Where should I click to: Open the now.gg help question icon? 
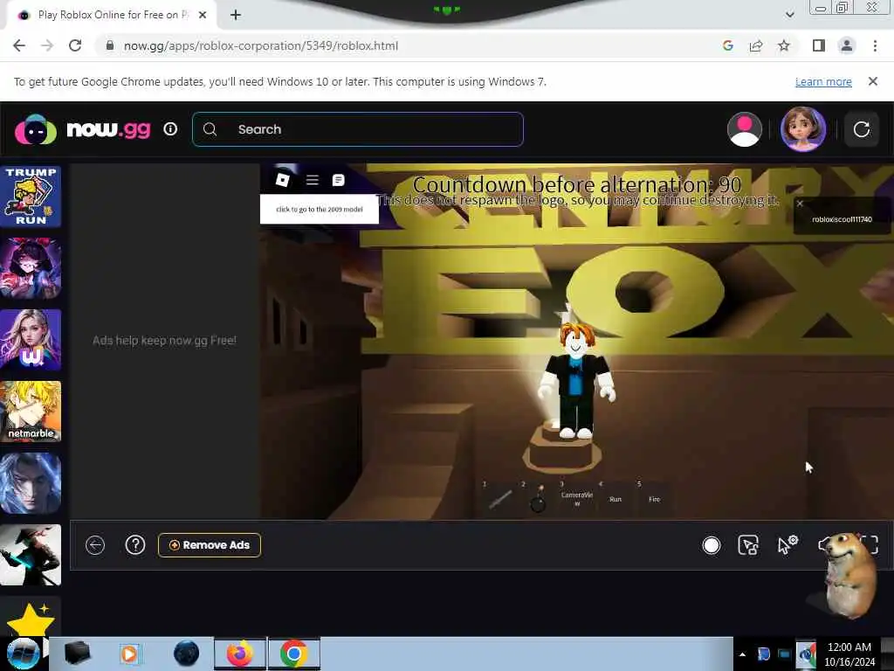[135, 545]
